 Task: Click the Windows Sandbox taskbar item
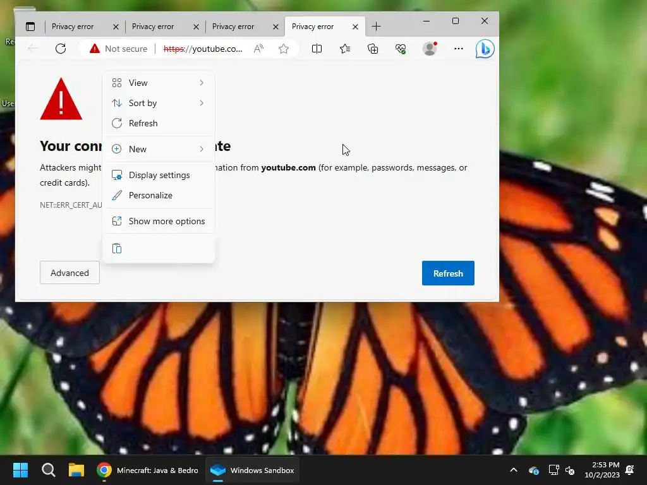pos(252,470)
